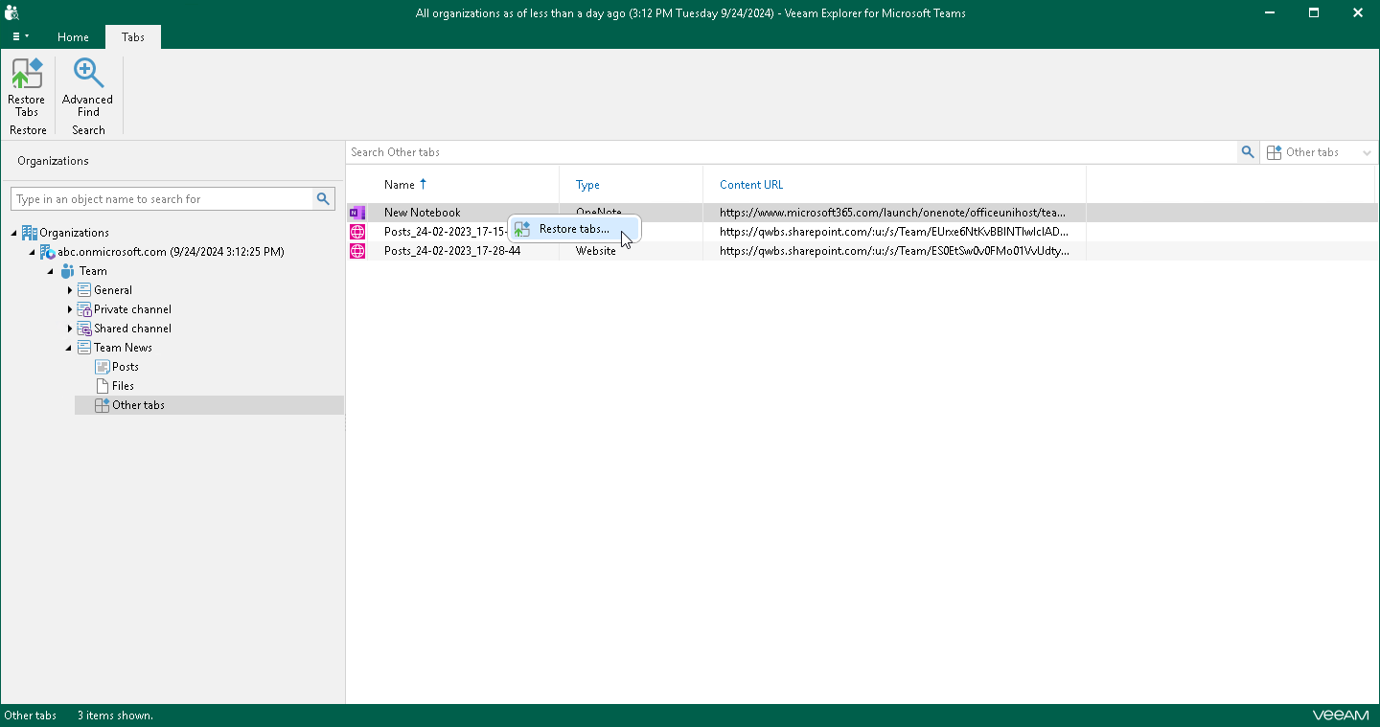Click the search icon beside Search Other tabs
The width and height of the screenshot is (1380, 727).
pos(1248,151)
